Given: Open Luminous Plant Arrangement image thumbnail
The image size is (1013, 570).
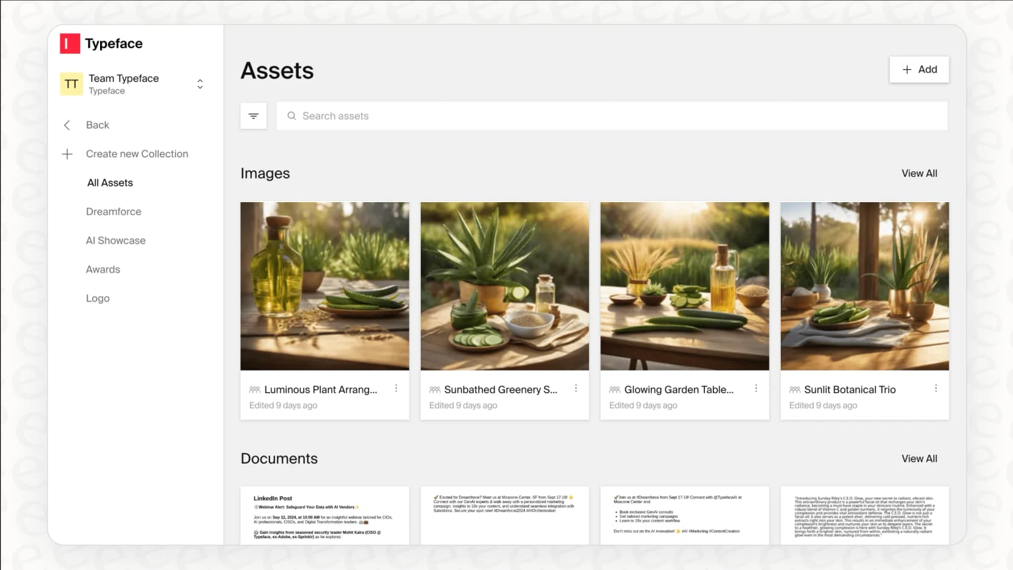Looking at the screenshot, I should pos(324,286).
